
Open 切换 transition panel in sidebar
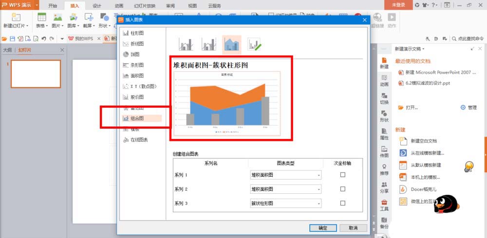384,99
